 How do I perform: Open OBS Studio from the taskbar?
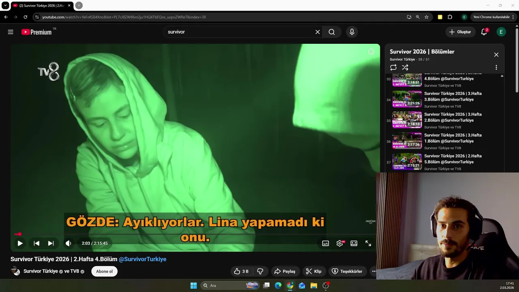point(326,286)
